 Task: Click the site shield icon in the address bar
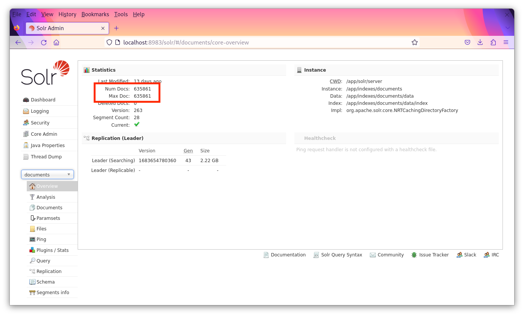pyautogui.click(x=109, y=43)
